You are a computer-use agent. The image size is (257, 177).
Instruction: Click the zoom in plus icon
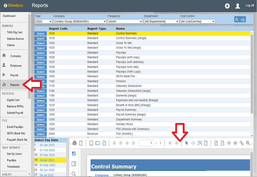tap(235, 143)
